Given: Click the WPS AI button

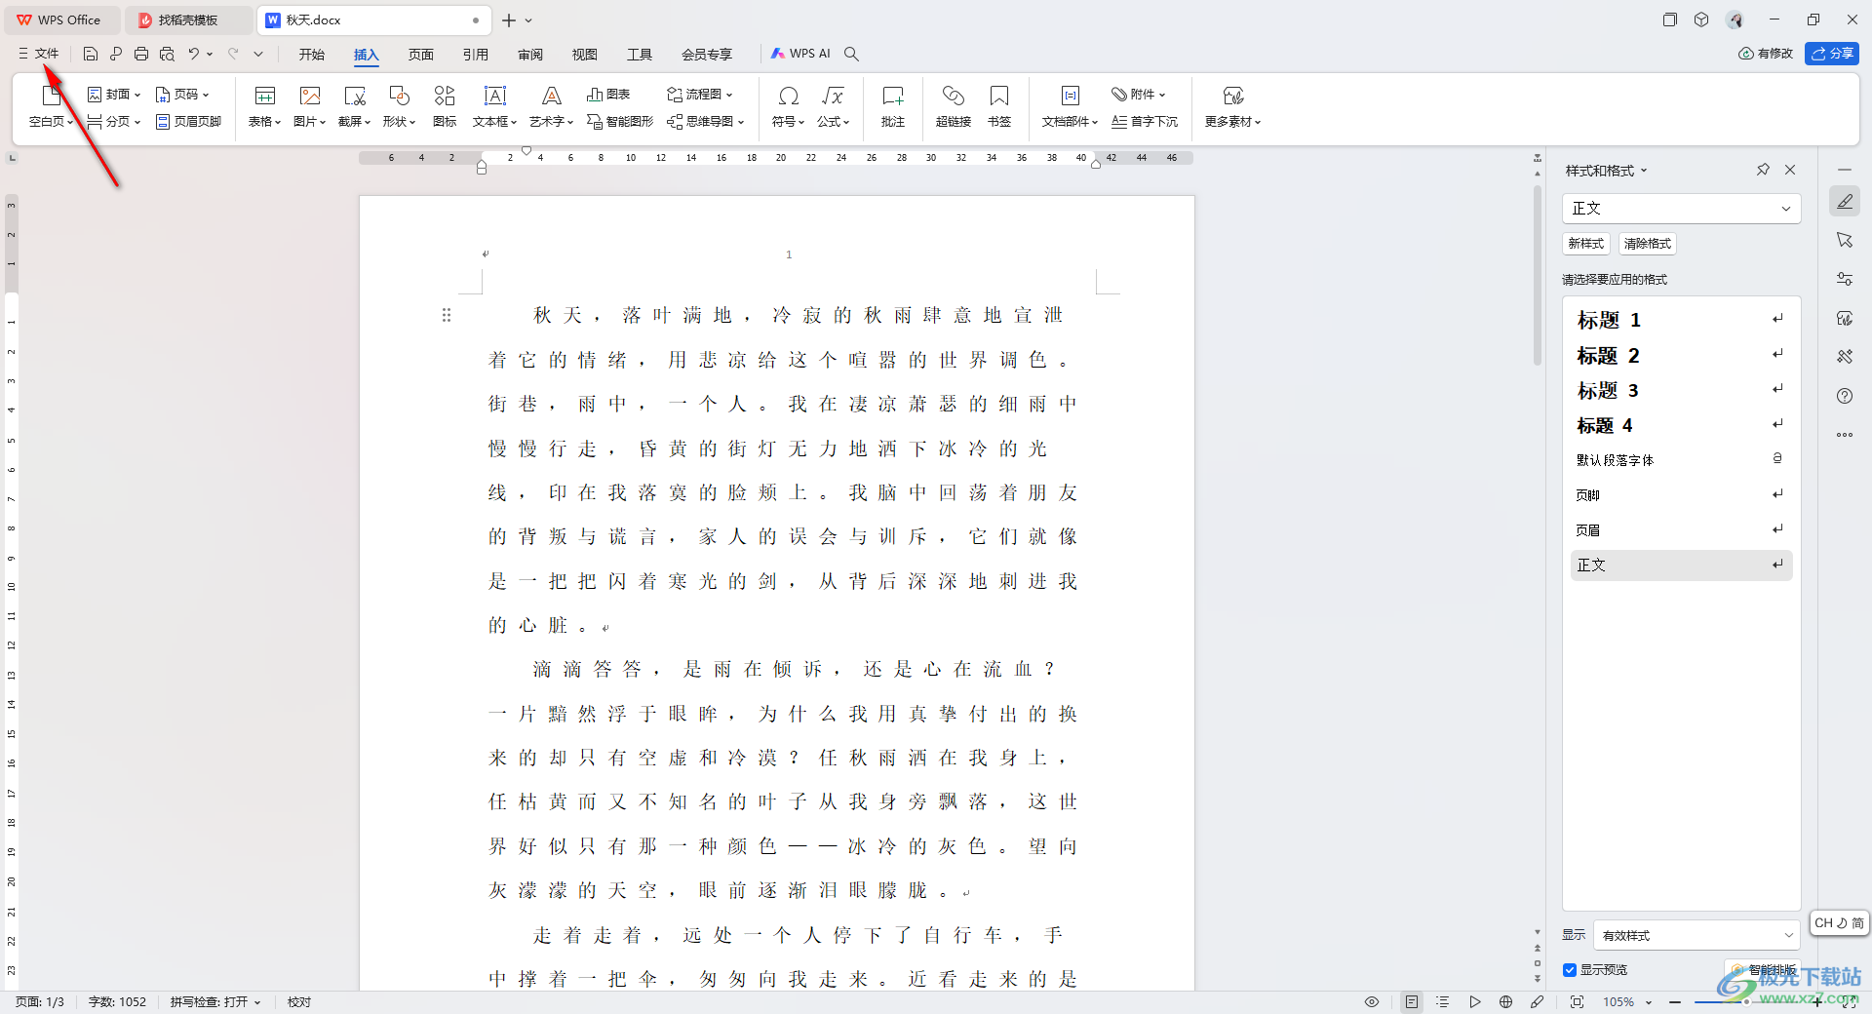Looking at the screenshot, I should (x=800, y=55).
